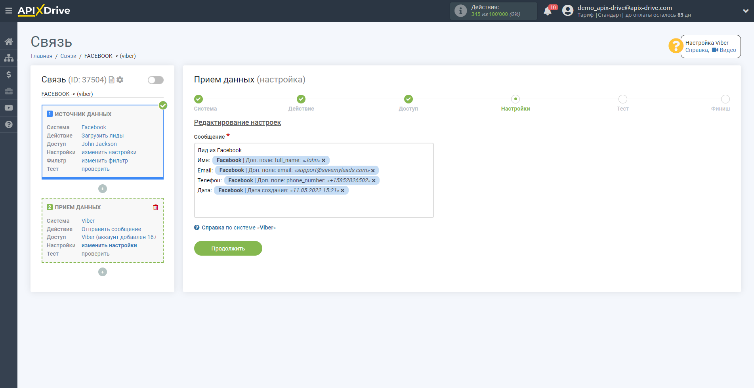Open Viber account access link

[x=118, y=237]
